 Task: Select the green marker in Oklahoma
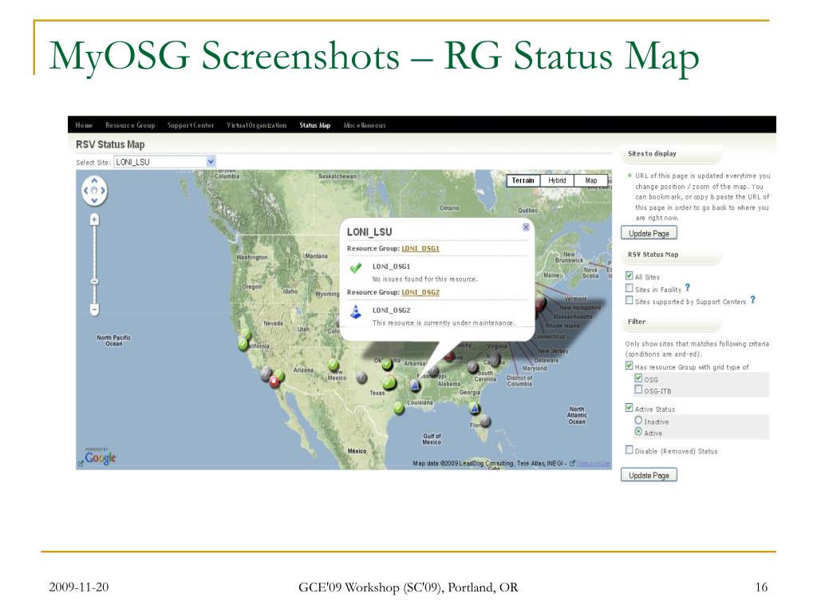click(387, 364)
